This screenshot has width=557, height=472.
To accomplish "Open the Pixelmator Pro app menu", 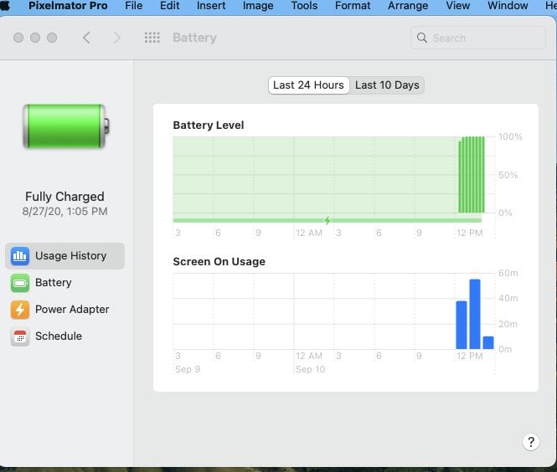I will point(70,6).
